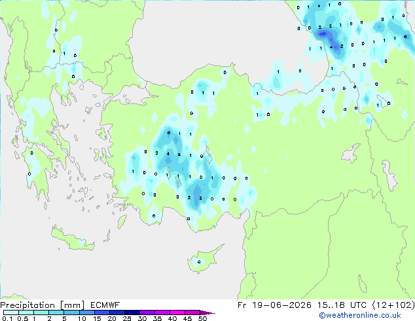Click the legend tick label "40"
415x321 pixels.
(x=172, y=318)
